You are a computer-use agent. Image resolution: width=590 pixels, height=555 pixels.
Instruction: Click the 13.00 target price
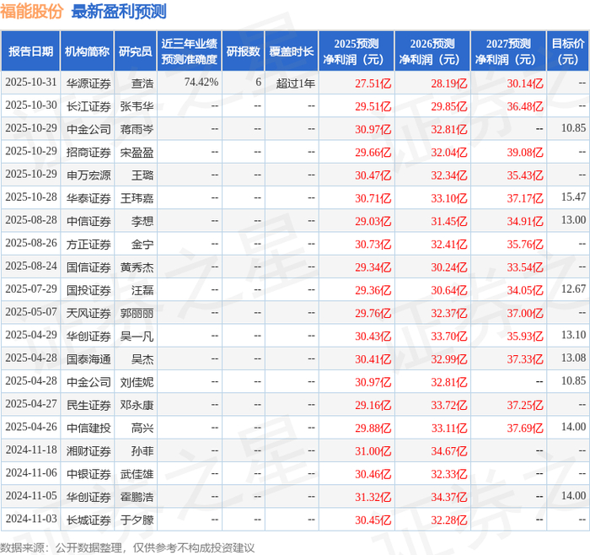click(x=573, y=220)
